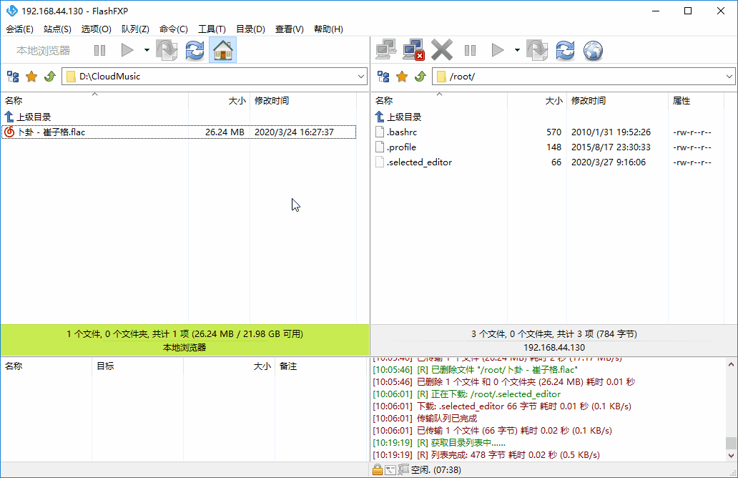Click the small window icon beside the padlock
Viewport: 738px width, 478px height.
click(390, 469)
